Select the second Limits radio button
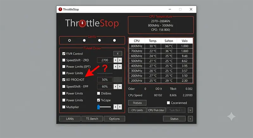The height and width of the screenshot is (138, 253). pos(84,40)
